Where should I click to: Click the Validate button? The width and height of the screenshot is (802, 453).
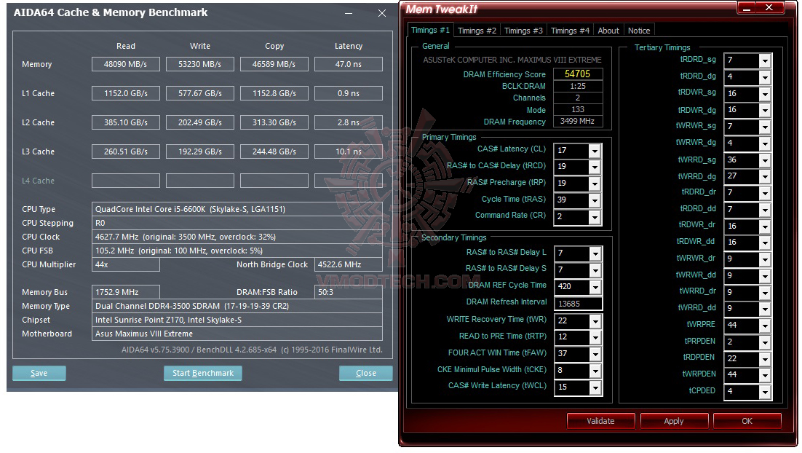point(600,420)
